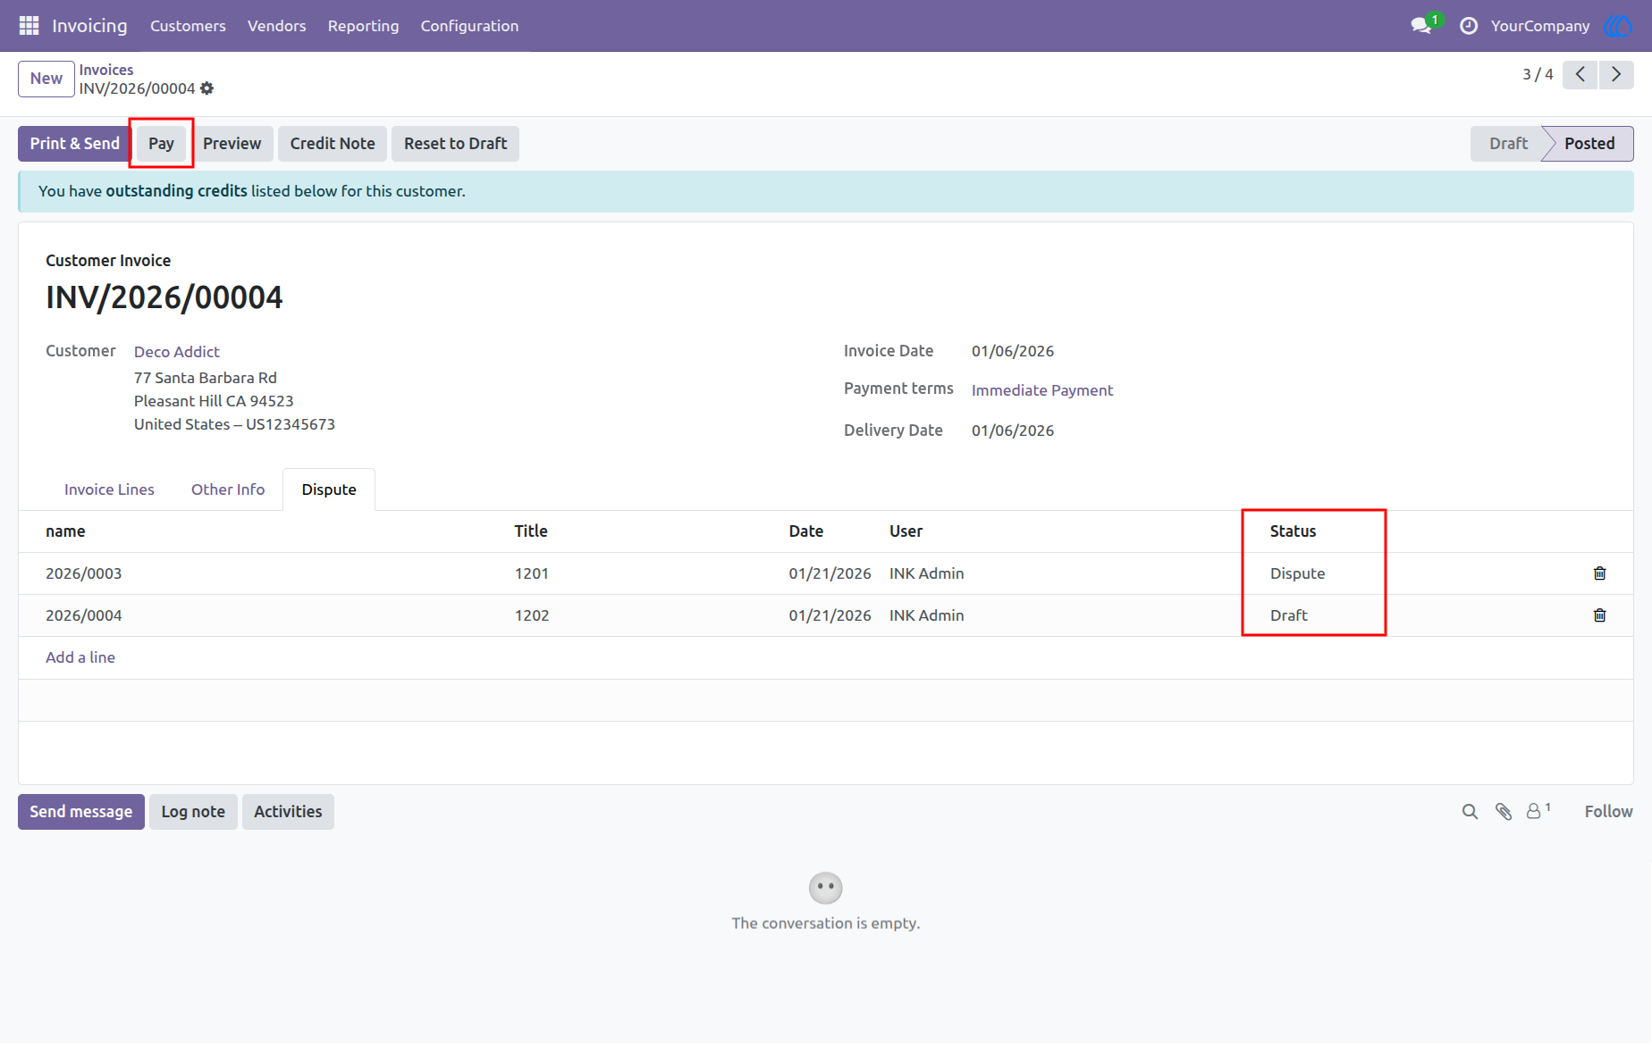The image size is (1652, 1045).
Task: Open the Configuration menu
Action: (469, 26)
